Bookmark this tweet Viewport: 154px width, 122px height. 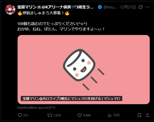pos(139,115)
